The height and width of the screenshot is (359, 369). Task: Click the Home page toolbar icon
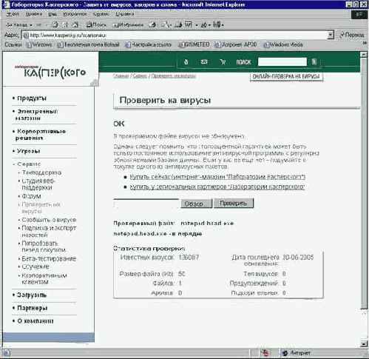click(75, 24)
